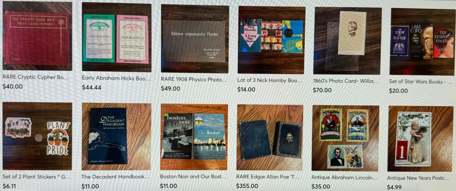Image resolution: width=456 pixels, height=191 pixels.
Task: Click the 'Early Abraham Hicks Boo…' title
Action: click(116, 78)
